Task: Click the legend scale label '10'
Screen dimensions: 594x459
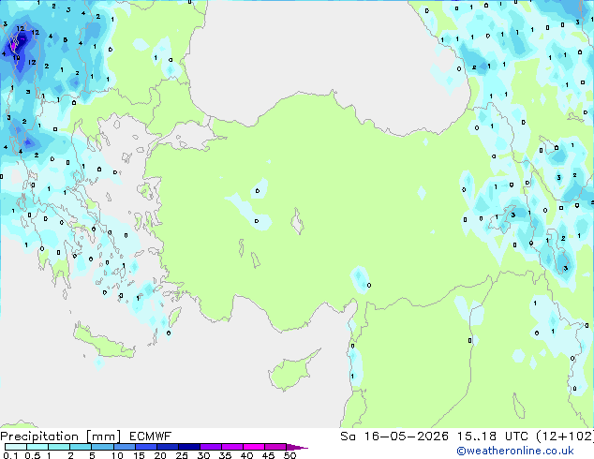Action: tap(117, 455)
